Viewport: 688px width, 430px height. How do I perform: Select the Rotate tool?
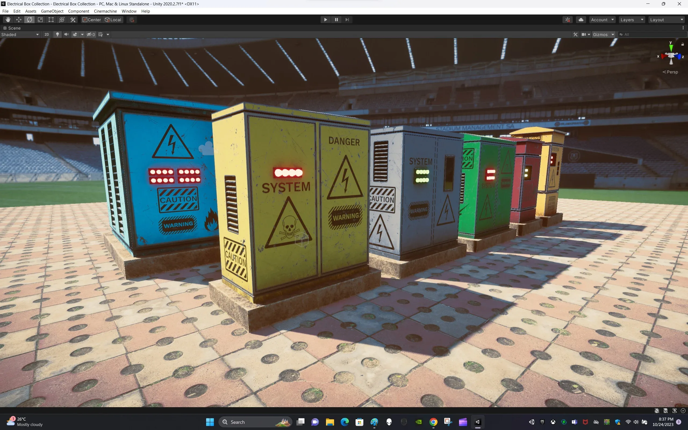(x=30, y=20)
